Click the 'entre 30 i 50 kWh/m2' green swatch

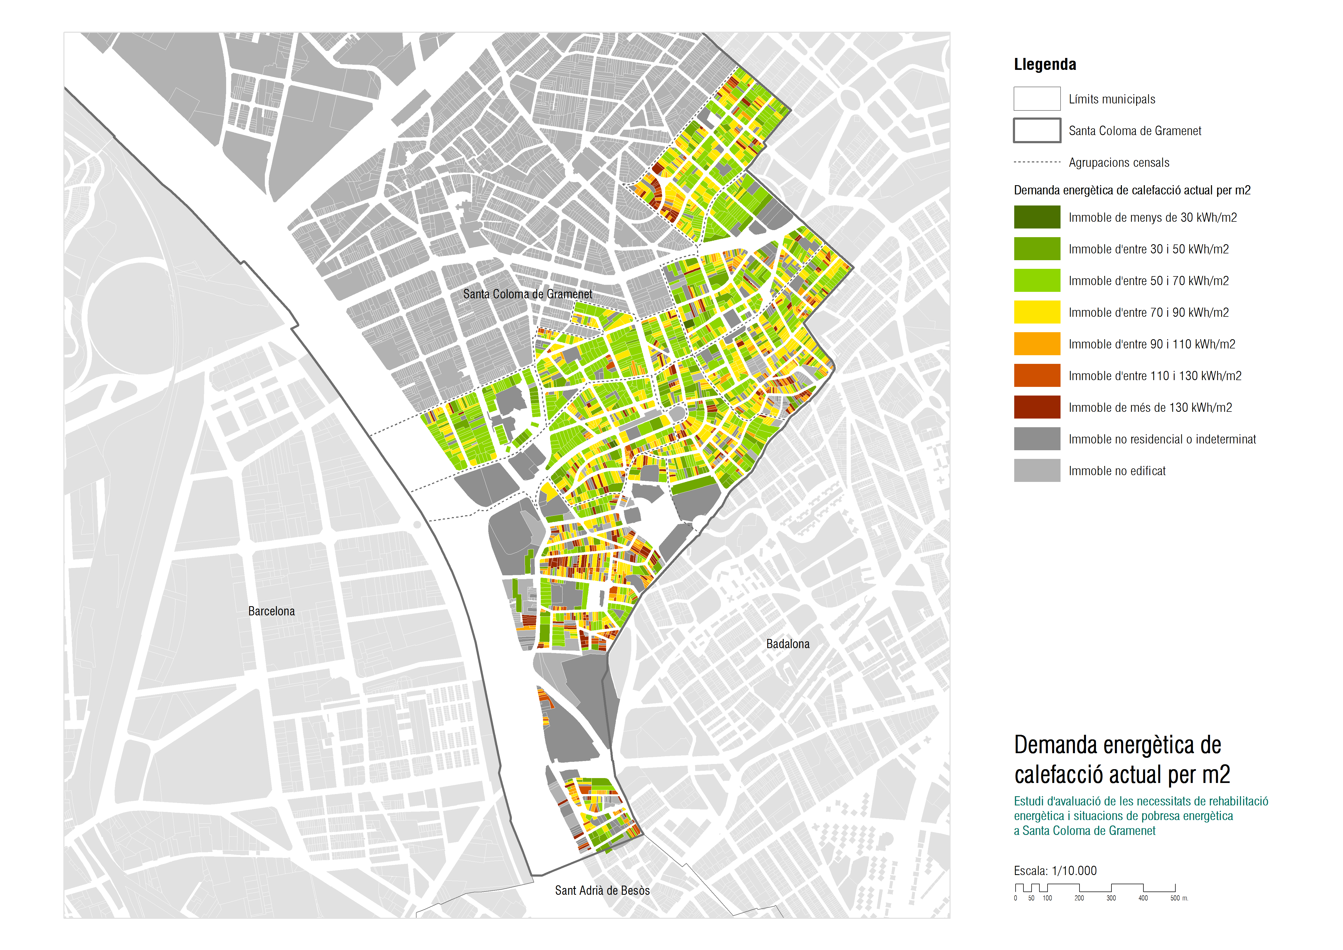[1036, 249]
